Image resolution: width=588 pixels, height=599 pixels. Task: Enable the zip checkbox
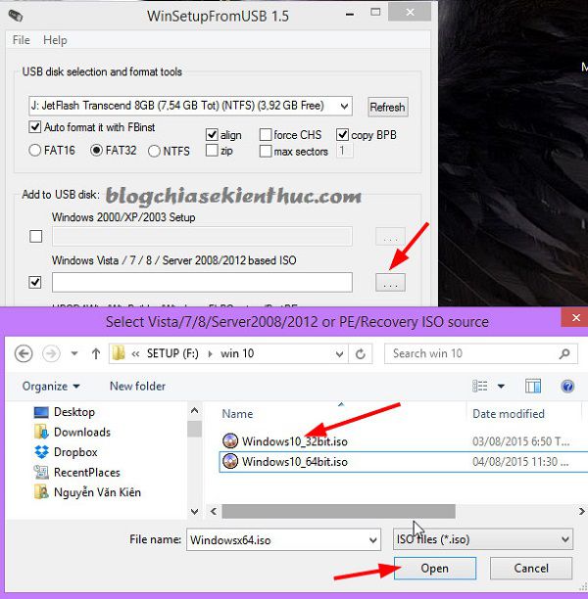click(212, 150)
